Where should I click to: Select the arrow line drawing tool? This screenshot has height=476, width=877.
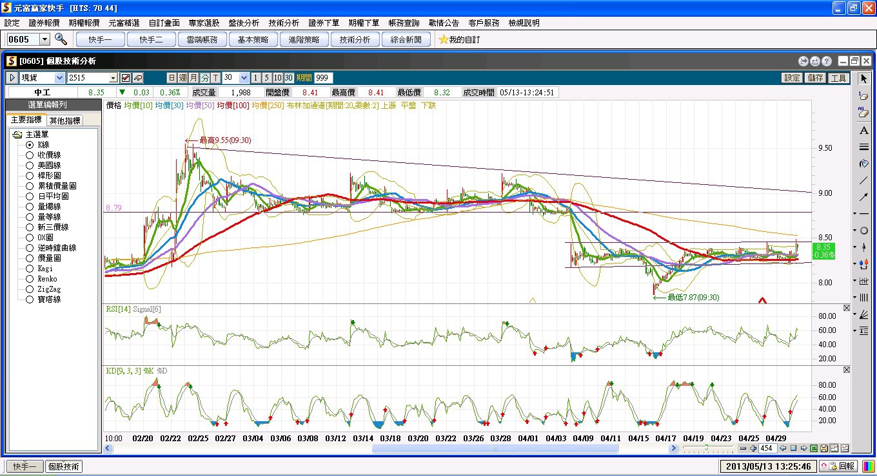(x=864, y=197)
